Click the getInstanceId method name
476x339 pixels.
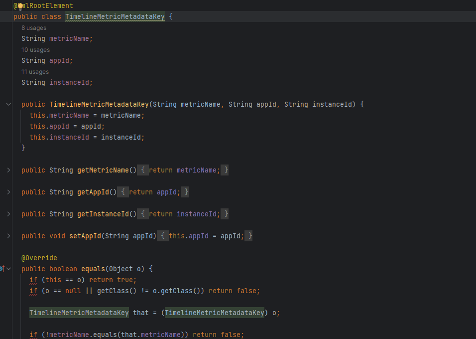click(x=103, y=214)
